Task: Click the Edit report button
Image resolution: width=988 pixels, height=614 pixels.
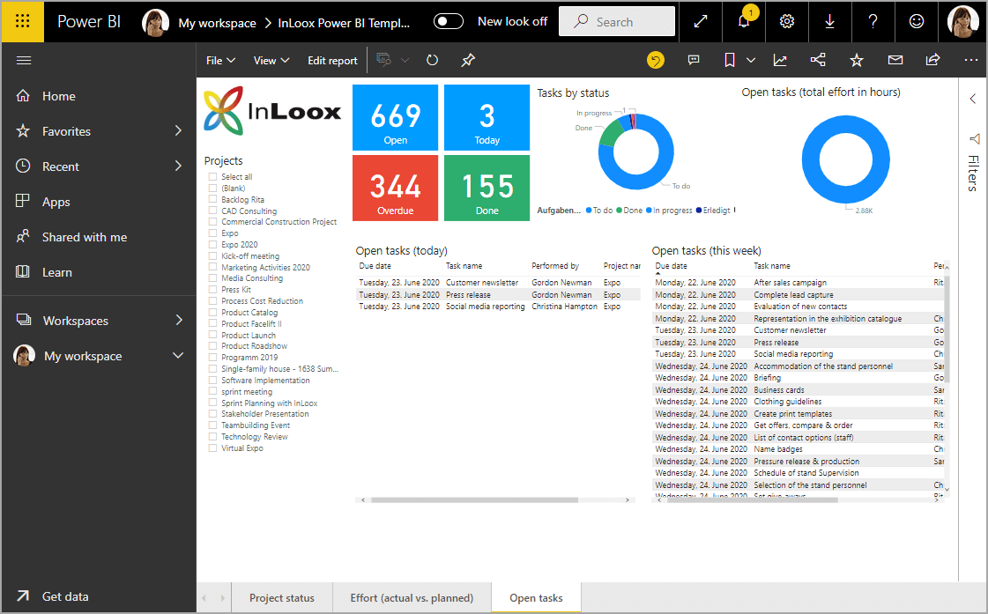Action: click(x=332, y=61)
